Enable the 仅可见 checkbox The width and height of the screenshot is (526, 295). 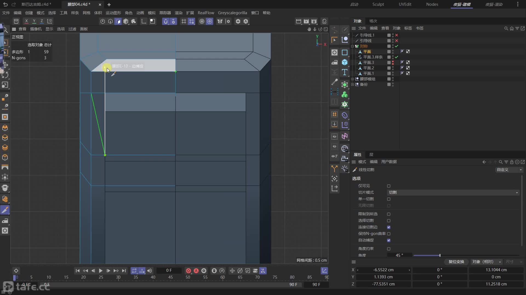[389, 186]
